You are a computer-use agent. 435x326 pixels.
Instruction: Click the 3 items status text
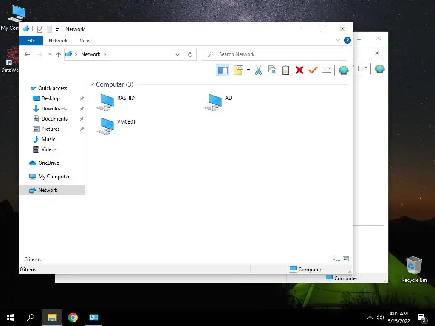33,259
